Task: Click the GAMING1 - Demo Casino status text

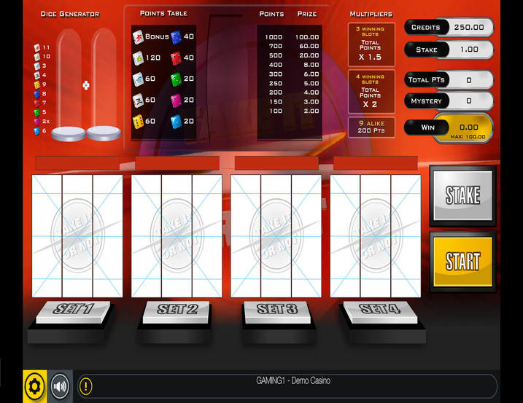Action: pos(293,380)
